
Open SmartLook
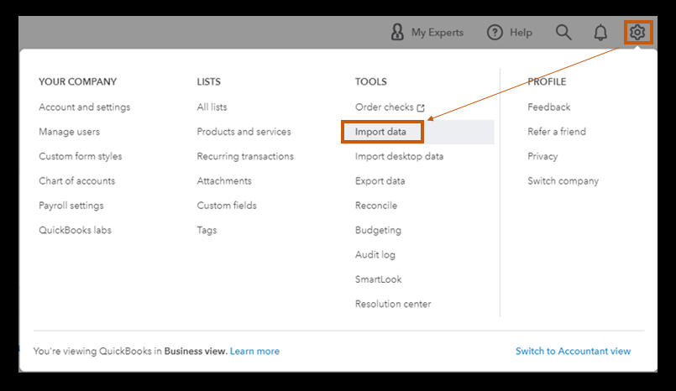[x=378, y=279]
